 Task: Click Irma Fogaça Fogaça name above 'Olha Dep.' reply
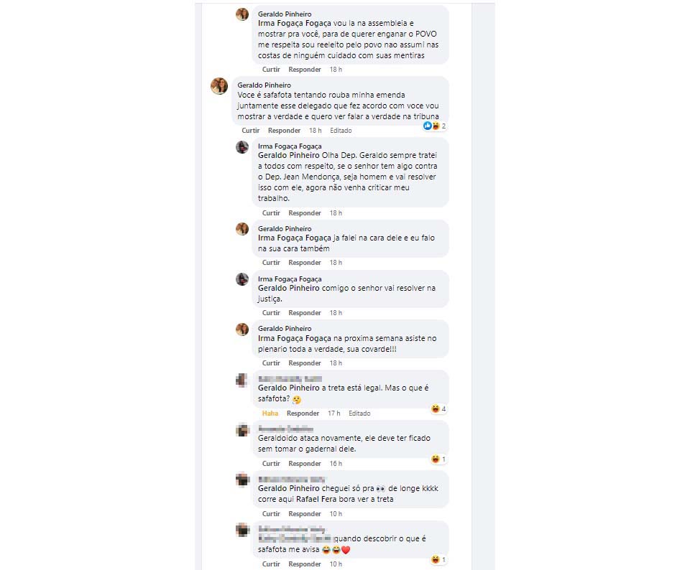coord(290,146)
